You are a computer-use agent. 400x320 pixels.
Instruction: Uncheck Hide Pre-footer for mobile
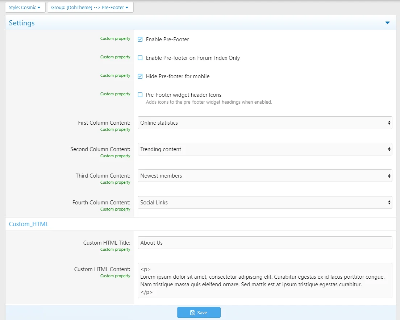tap(140, 76)
